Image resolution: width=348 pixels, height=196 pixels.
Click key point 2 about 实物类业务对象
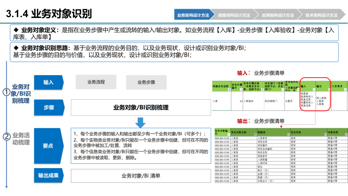pos(141,143)
